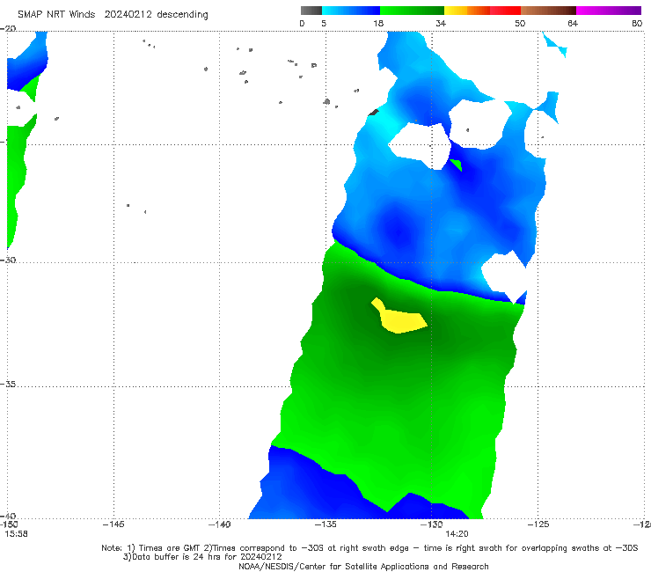The width and height of the screenshot is (651, 572).
Task: Click the color bar label '50'
Action: [520, 23]
